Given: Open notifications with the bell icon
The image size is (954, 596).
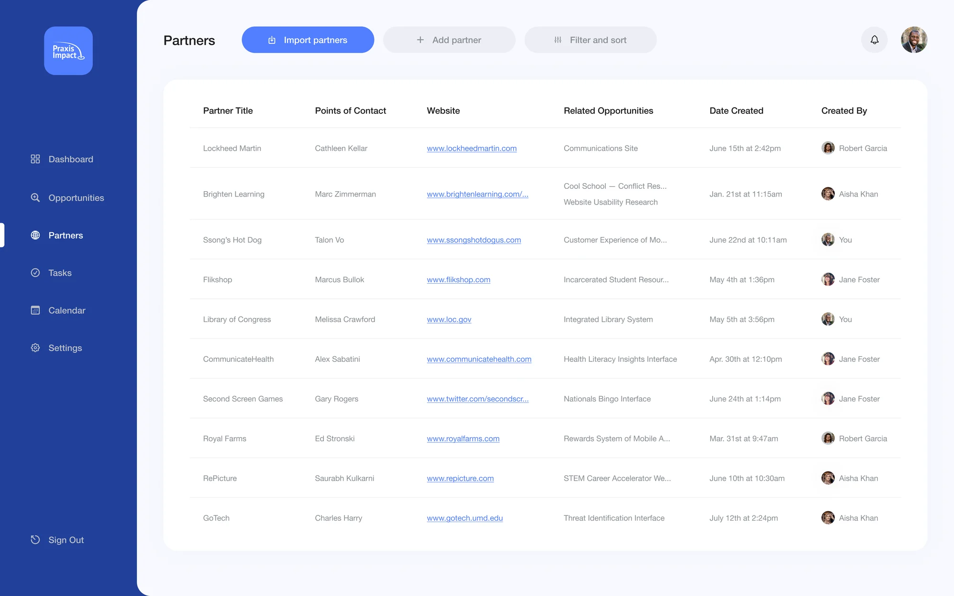Looking at the screenshot, I should [x=874, y=40].
